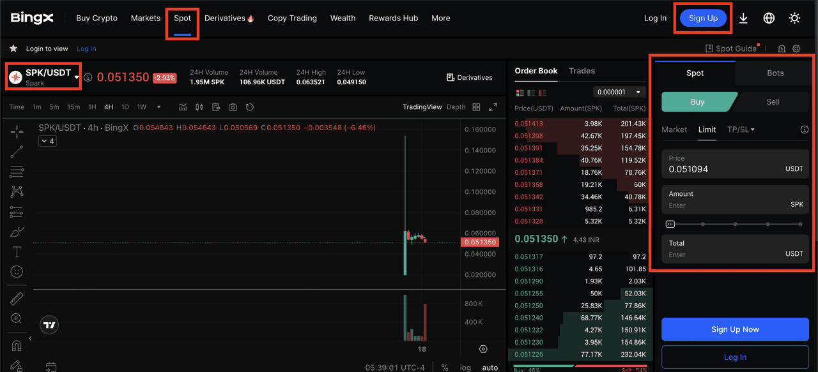Click the amount percentage slider handle

[x=670, y=224]
